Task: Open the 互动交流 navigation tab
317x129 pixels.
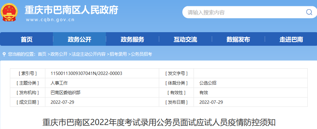Action: tap(185, 39)
